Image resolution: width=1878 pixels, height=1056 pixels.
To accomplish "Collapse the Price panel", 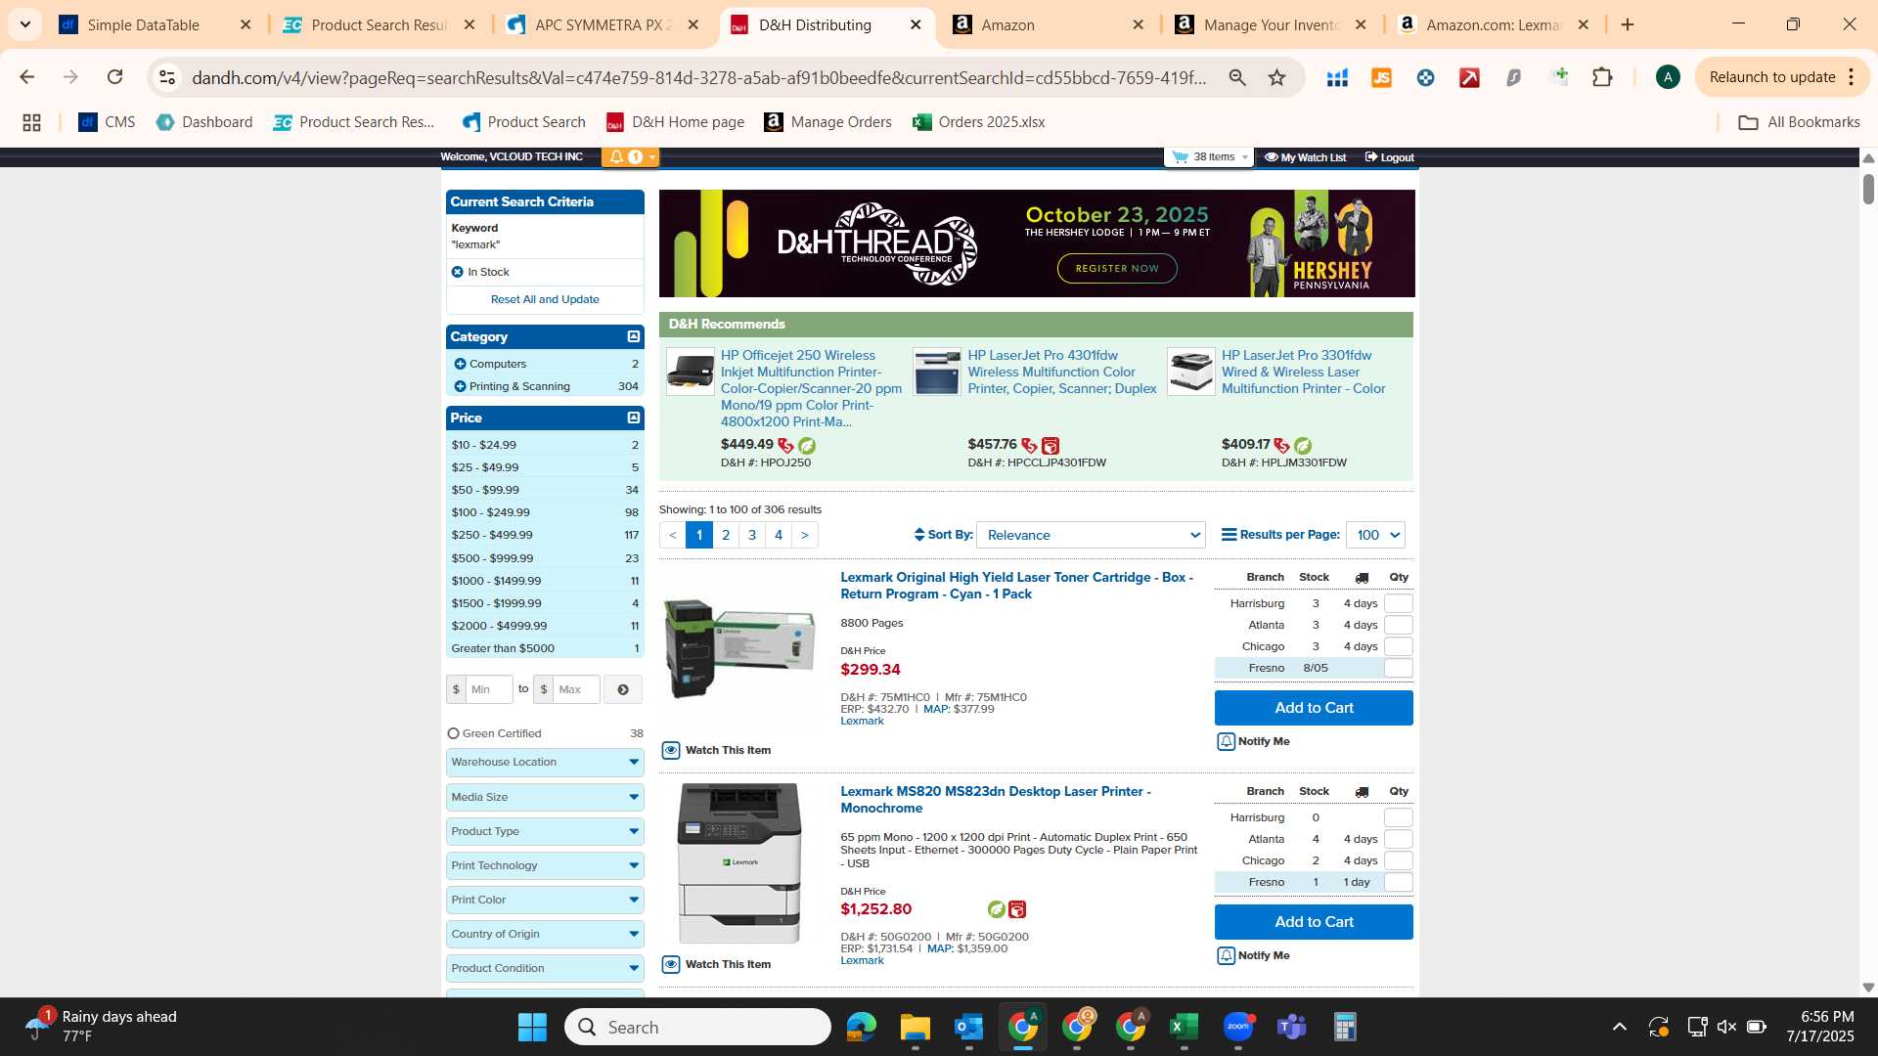I will [x=634, y=418].
